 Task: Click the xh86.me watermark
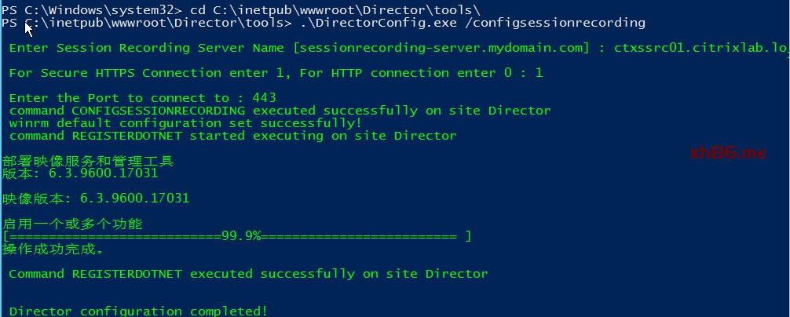(x=727, y=153)
